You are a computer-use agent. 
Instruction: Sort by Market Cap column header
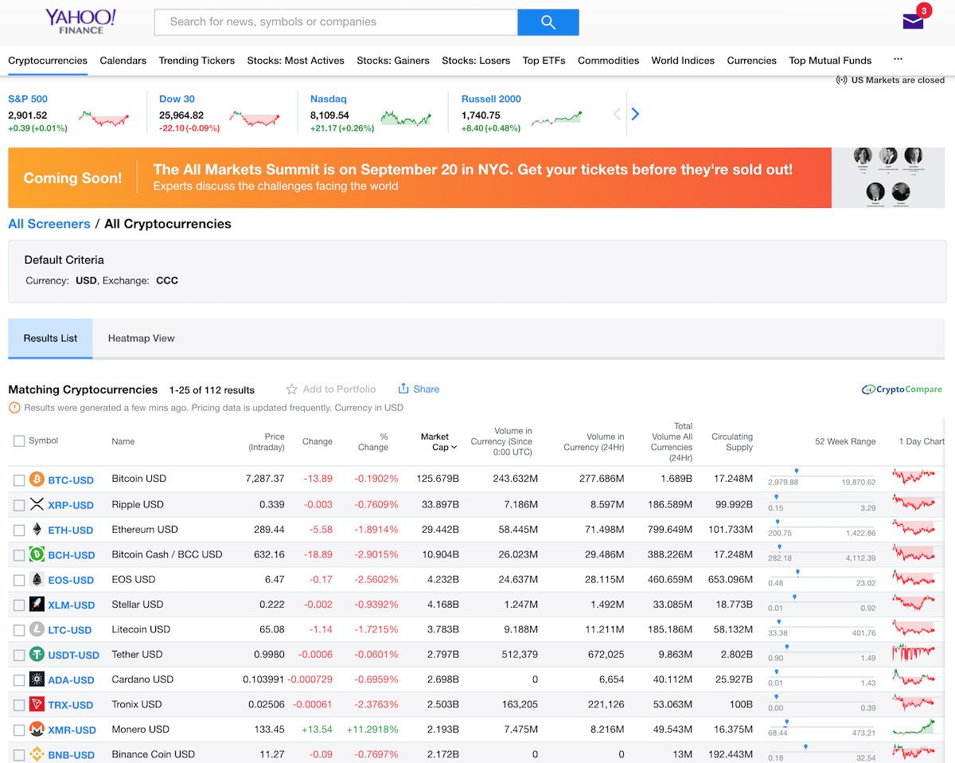(439, 441)
